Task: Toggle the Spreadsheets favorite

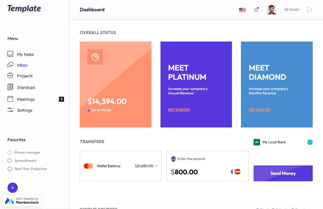Action: 10,161
